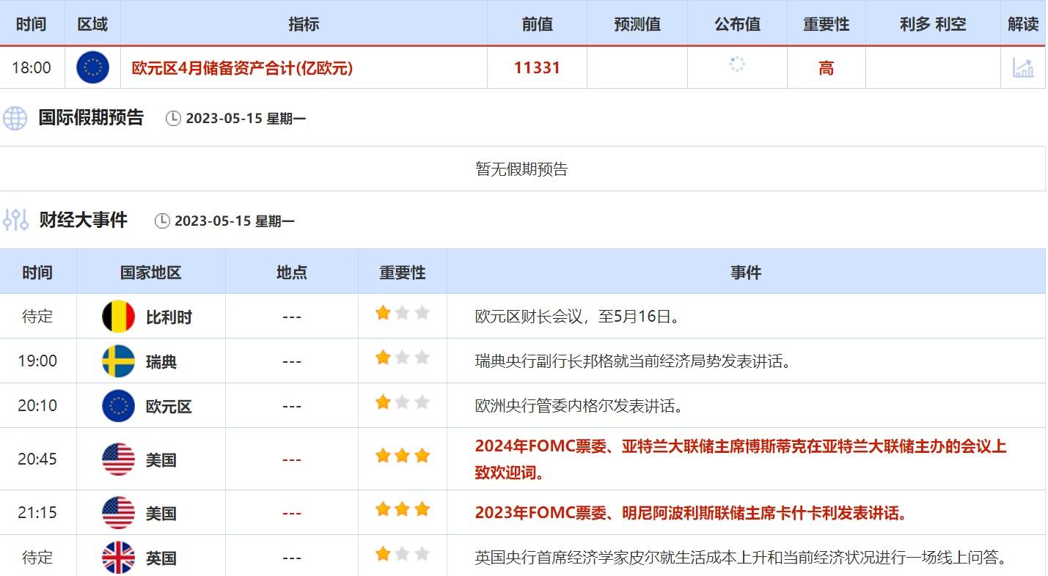Click the 暂无假期预告 notice row
This screenshot has width=1048, height=576.
[x=521, y=169]
